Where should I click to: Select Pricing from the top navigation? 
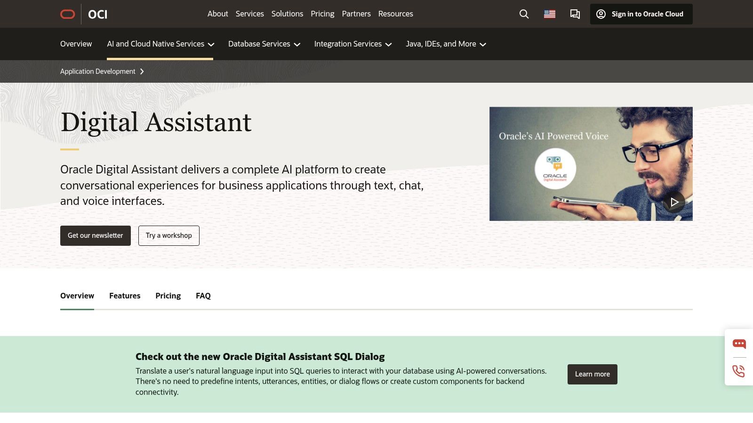pyautogui.click(x=322, y=14)
